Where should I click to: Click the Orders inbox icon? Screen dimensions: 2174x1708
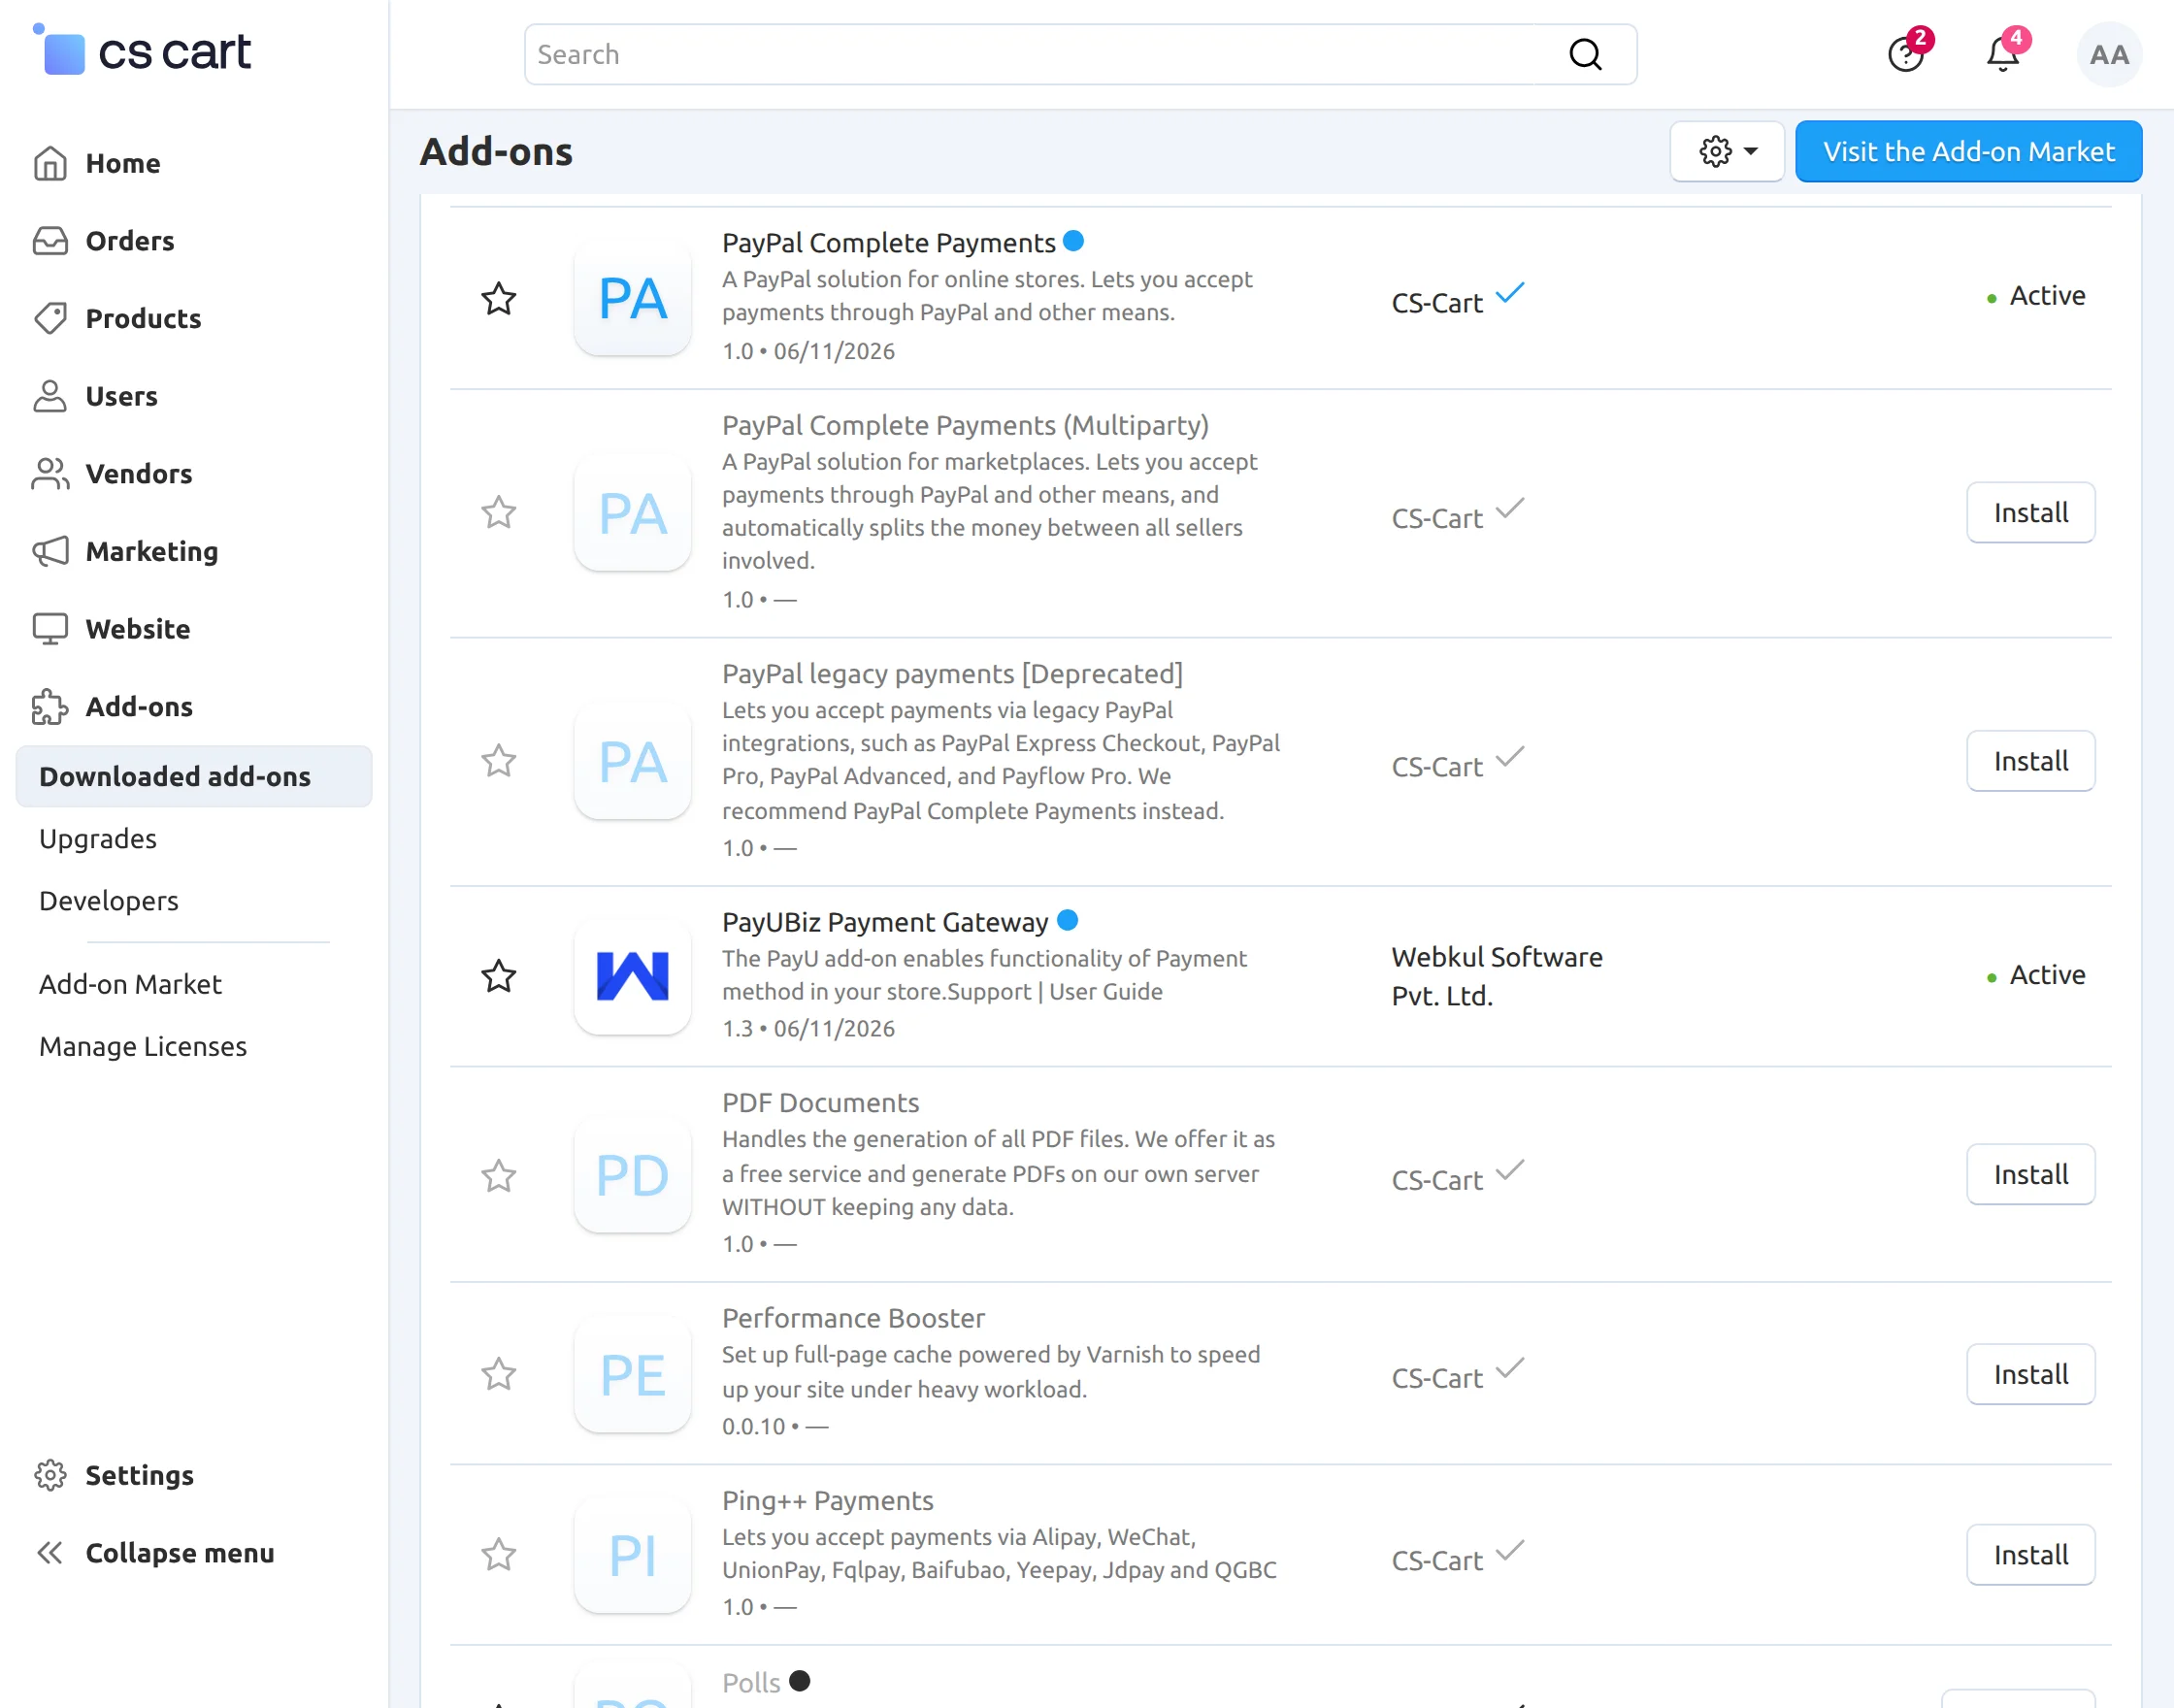point(50,241)
